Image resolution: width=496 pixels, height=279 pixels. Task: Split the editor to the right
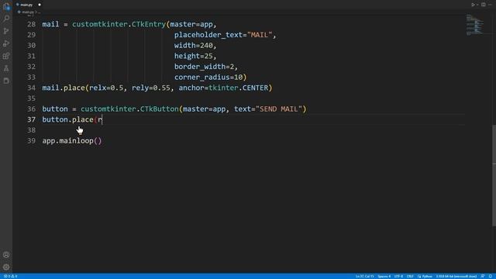484,5
